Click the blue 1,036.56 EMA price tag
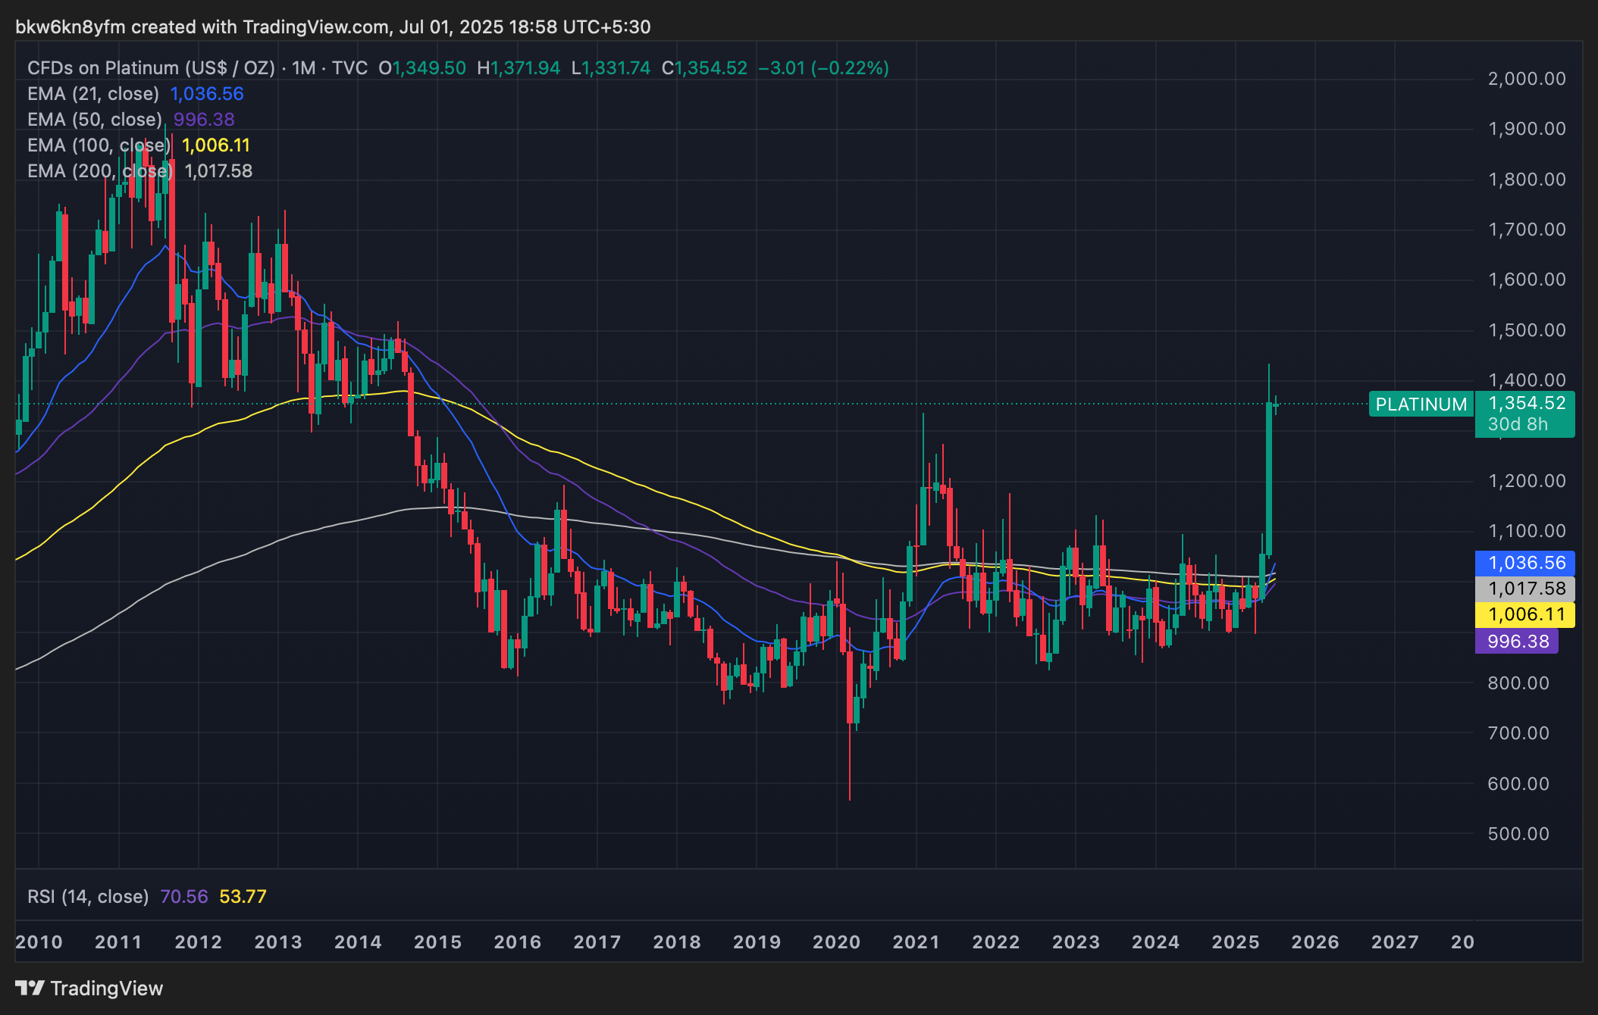 point(1526,563)
